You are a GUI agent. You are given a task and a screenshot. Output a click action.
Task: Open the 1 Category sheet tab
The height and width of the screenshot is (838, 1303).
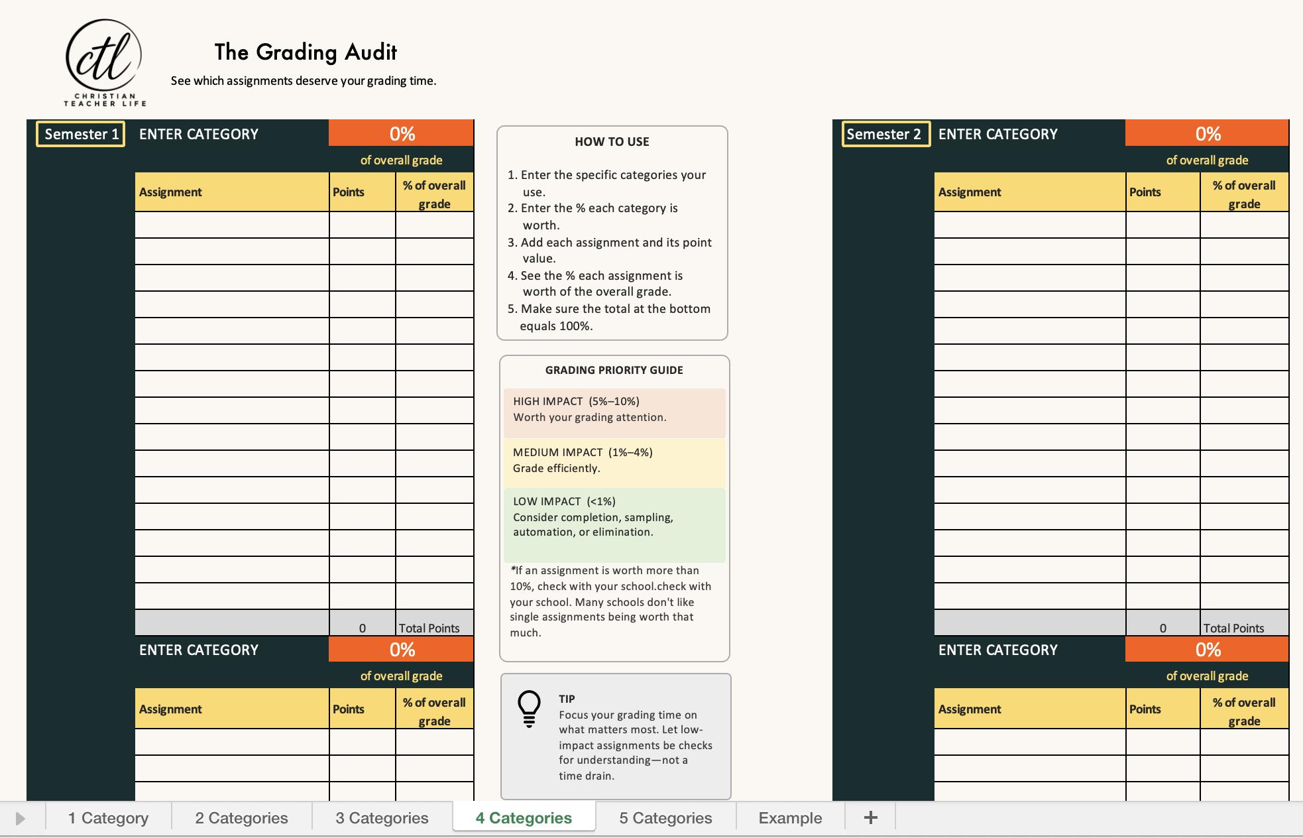click(x=108, y=817)
